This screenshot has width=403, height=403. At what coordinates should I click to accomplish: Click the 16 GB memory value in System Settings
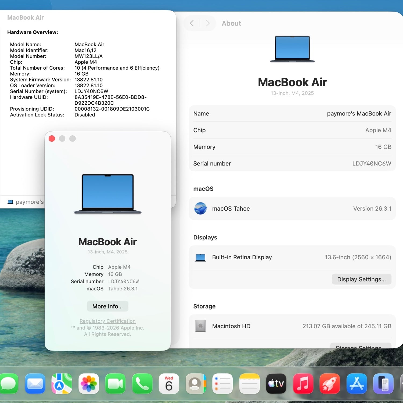click(x=383, y=147)
